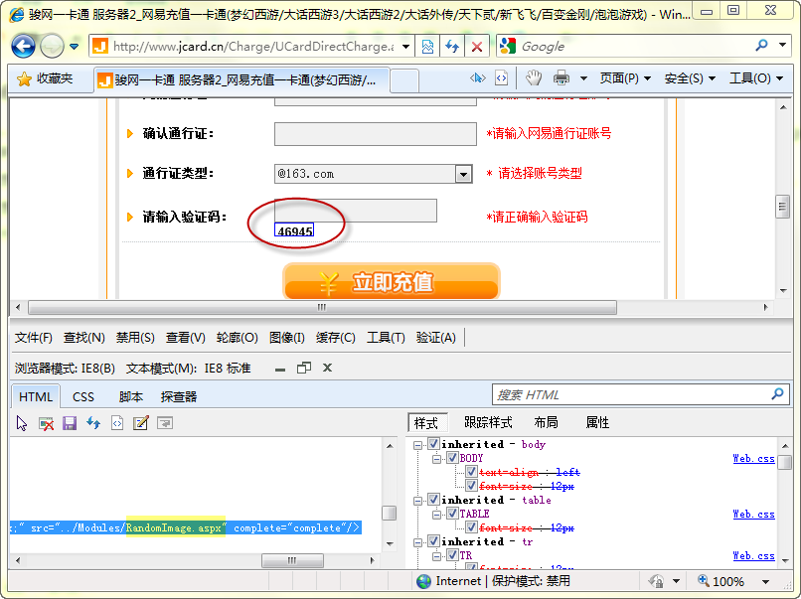Screen dimensions: 801x599
Task: Uncheck the BODY style rule checkbox
Action: pyautogui.click(x=453, y=458)
